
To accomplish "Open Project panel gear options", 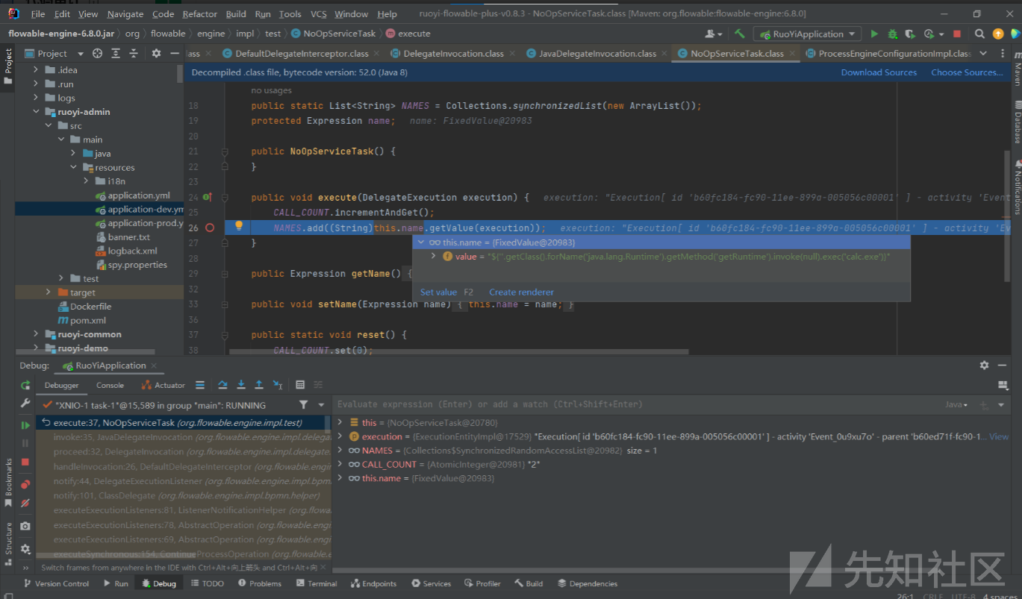I will click(156, 53).
